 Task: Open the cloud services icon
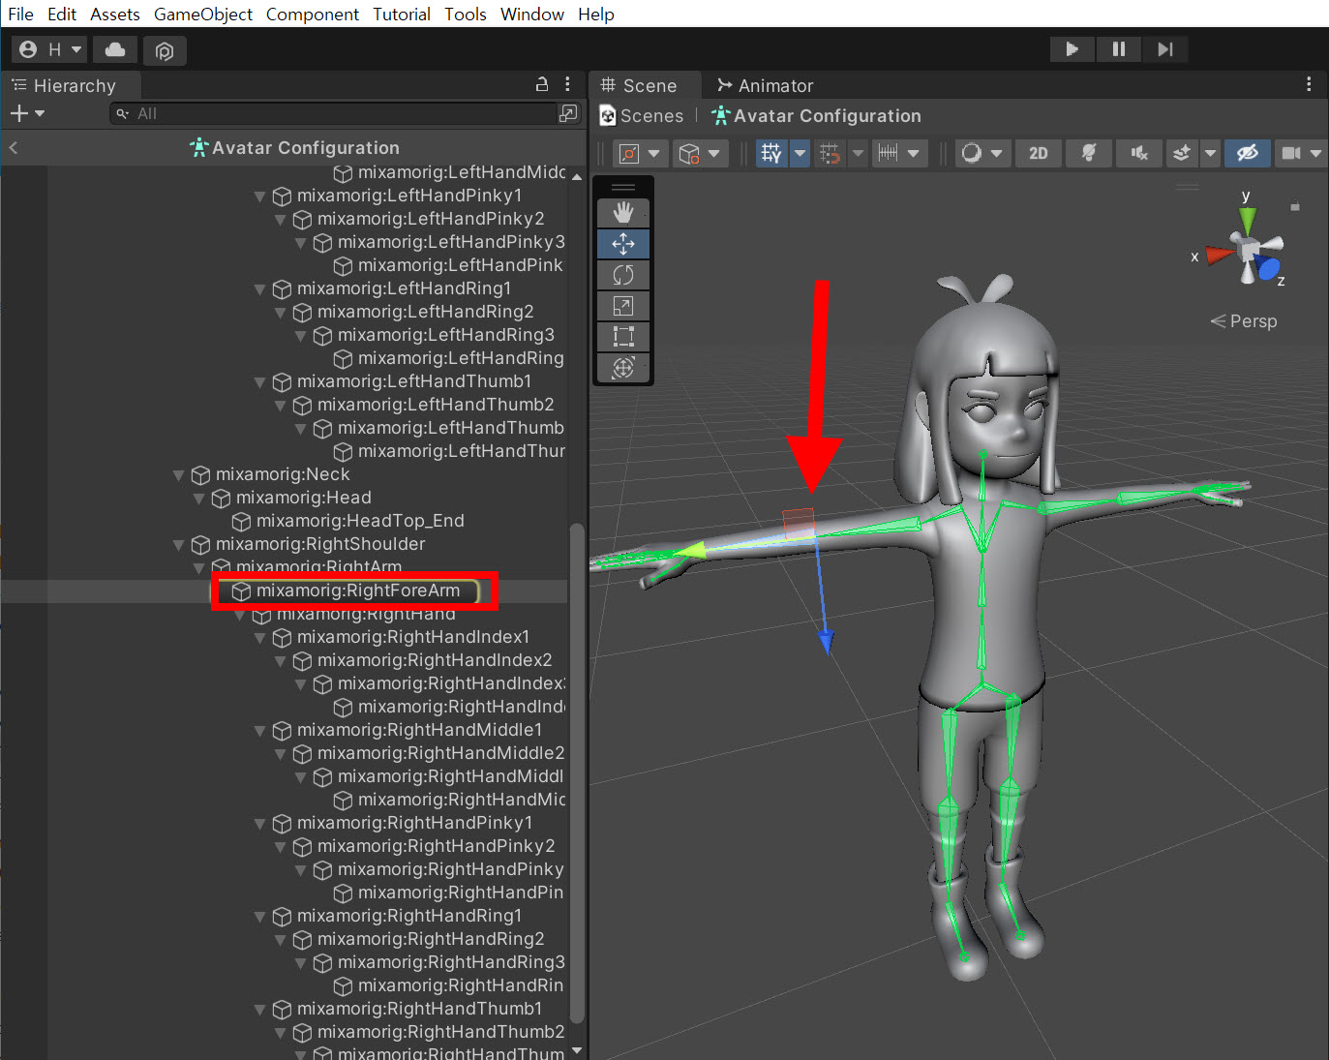pyautogui.click(x=115, y=49)
